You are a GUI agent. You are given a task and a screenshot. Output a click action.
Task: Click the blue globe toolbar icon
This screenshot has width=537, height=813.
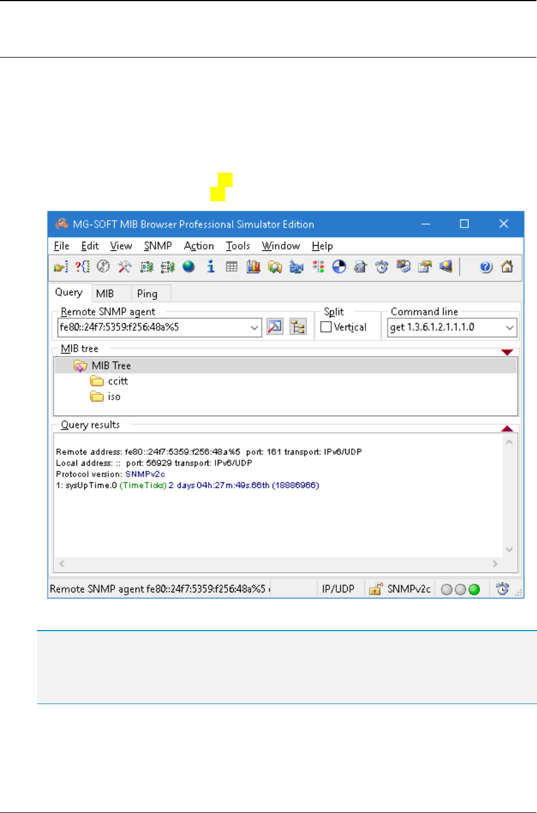[189, 266]
